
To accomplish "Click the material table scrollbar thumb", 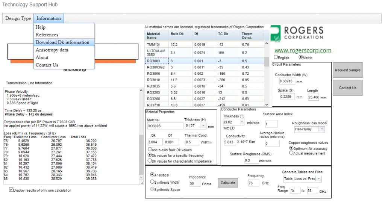I will (267, 62).
